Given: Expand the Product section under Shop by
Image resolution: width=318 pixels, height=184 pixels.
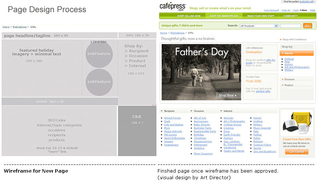Looking at the screenshot, I should pyautogui.click(x=289, y=85).
